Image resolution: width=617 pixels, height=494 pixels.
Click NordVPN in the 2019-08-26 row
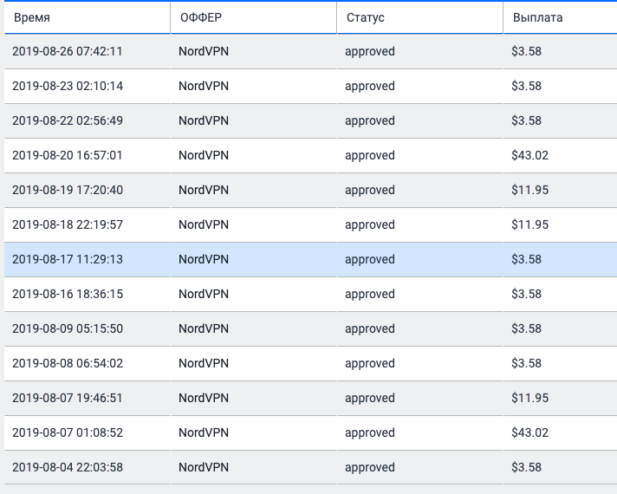(204, 51)
